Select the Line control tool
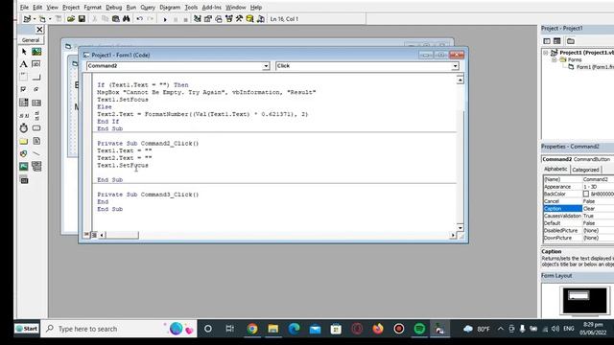 [36, 153]
